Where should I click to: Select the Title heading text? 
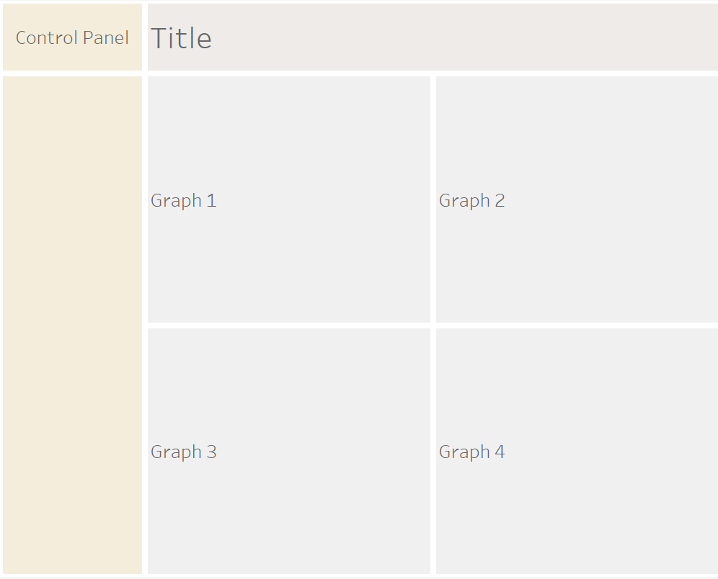click(x=181, y=38)
